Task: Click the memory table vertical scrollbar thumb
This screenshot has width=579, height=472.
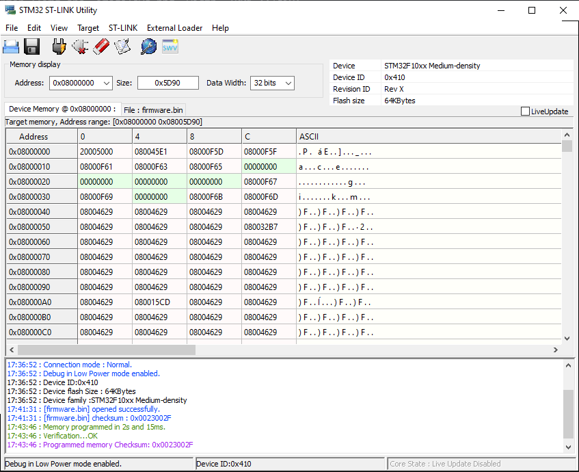Action: [x=567, y=146]
